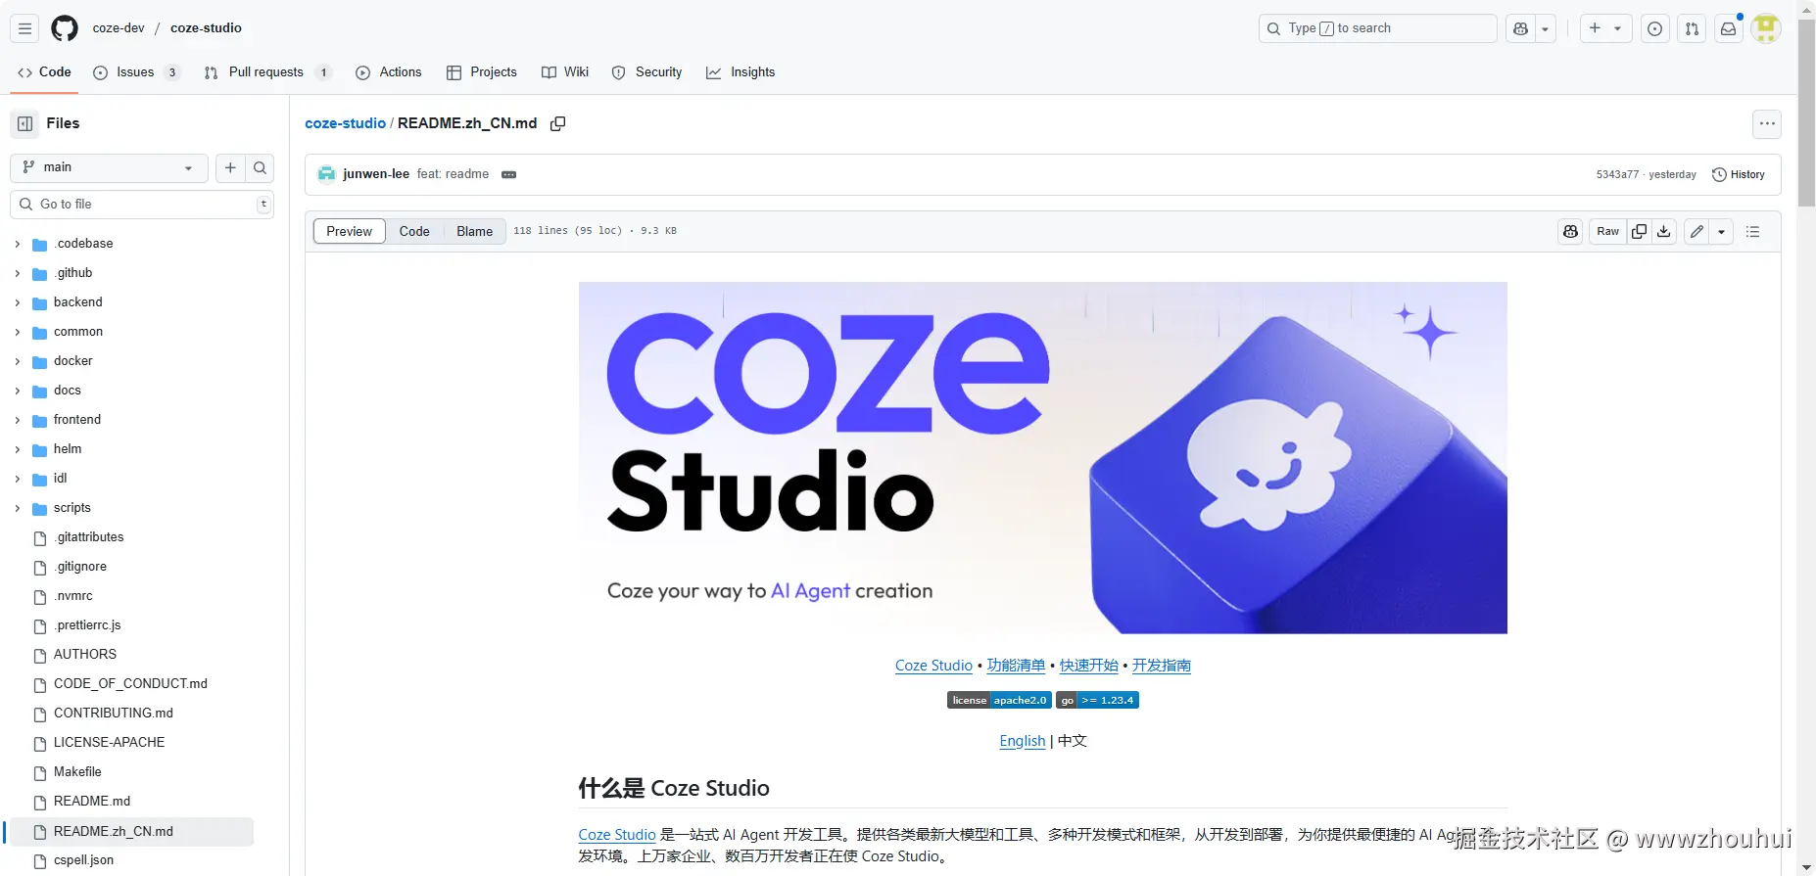Image resolution: width=1816 pixels, height=876 pixels.
Task: Click coze-studio breadcrumb link
Action: coord(345,123)
